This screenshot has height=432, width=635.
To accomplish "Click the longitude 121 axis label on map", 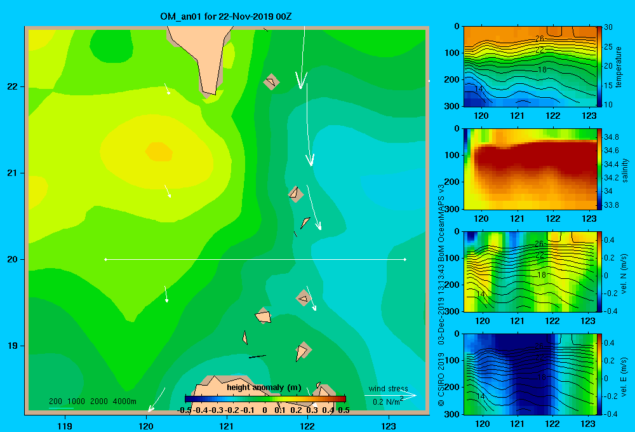I will [227, 426].
